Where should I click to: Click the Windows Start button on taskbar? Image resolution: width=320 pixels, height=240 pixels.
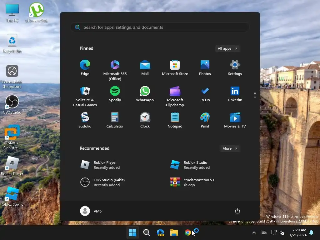(x=132, y=232)
